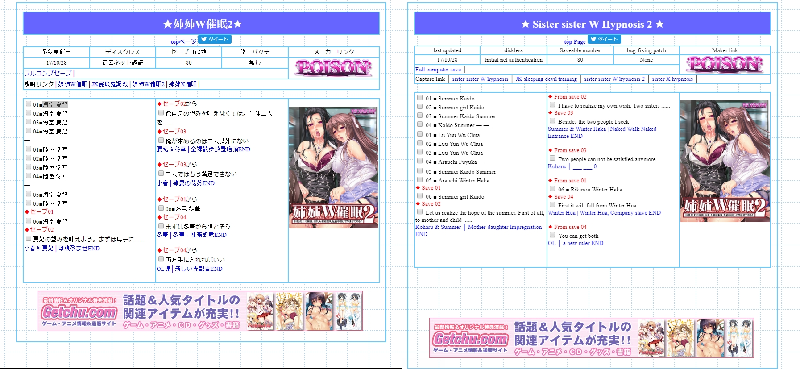Open the 'Koharu' link under From save 03
Viewport: 800px width, 369px height.
(556, 166)
